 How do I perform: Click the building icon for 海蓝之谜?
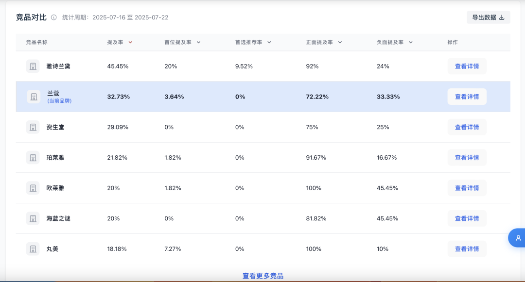click(x=33, y=218)
